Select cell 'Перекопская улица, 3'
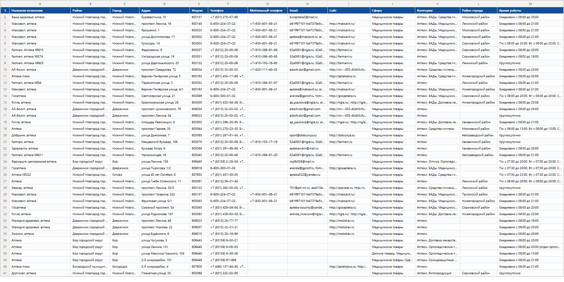Image resolution: width=564 pixels, height=282 pixels. [x=164, y=83]
